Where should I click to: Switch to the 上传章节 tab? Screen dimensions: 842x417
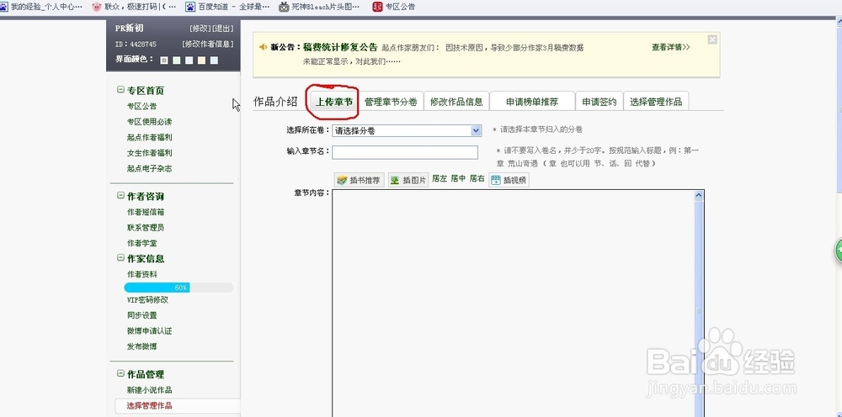pyautogui.click(x=334, y=102)
